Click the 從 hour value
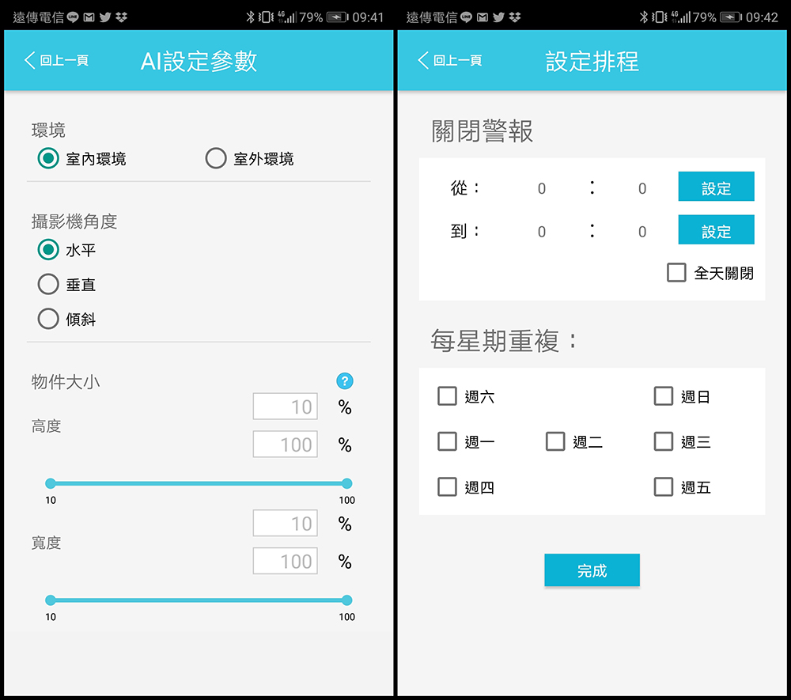Image resolution: width=791 pixels, height=700 pixels. point(541,188)
